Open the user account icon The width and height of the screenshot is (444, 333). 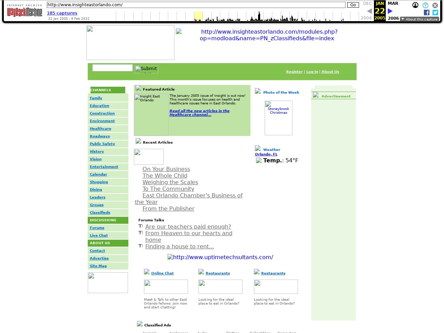[415, 5]
